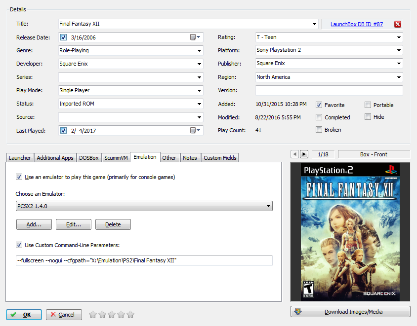Click the Edit... emulator button
Viewport: 417px width, 326px height.
(x=74, y=224)
